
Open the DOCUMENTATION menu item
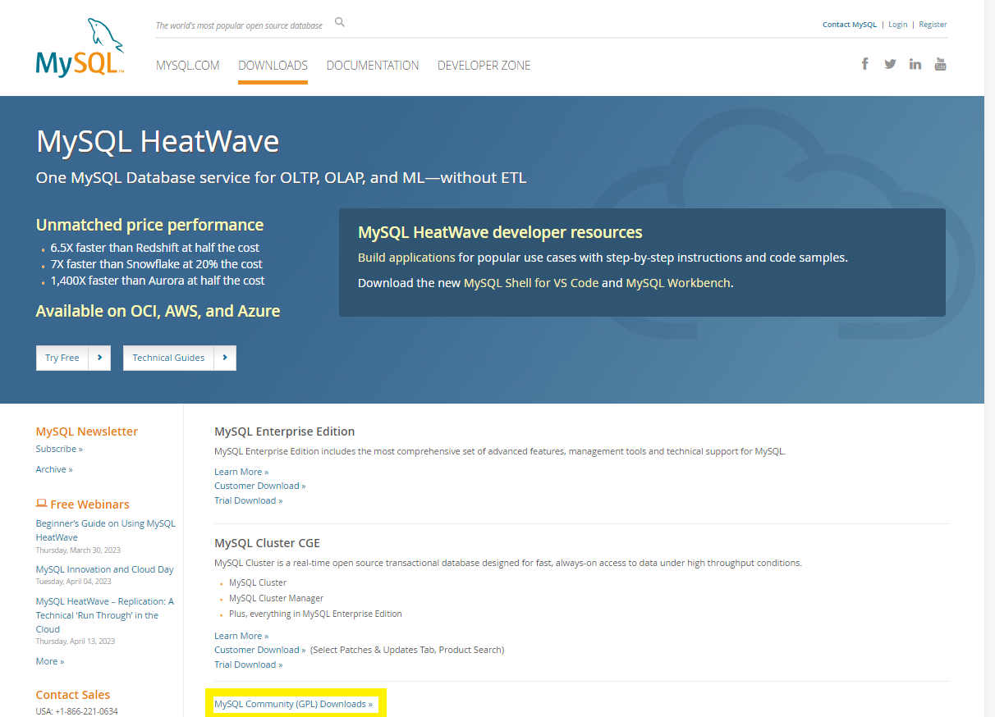[373, 66]
